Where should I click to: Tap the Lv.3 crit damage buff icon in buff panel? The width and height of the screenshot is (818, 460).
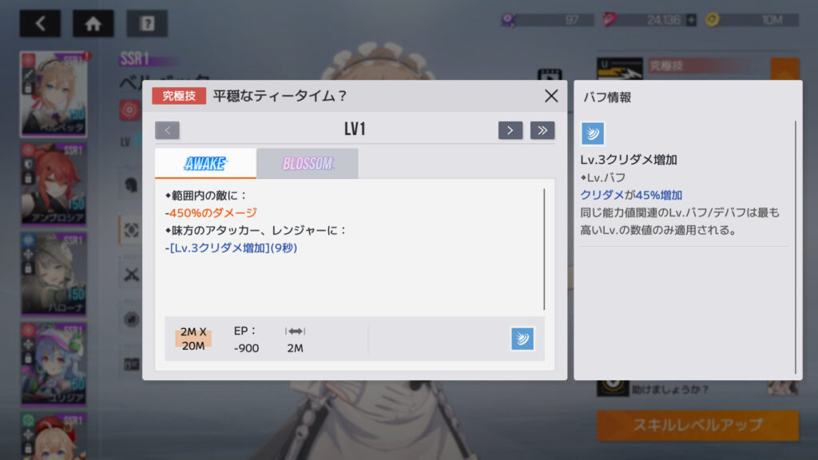(x=593, y=133)
